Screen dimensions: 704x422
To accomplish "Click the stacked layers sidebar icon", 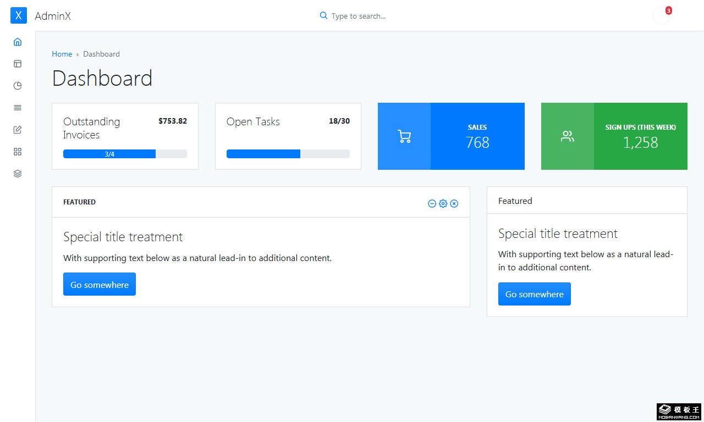I will point(18,174).
